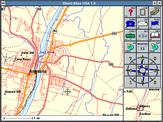Viewport: 163px width, 122px height.
Task: Open the Street search sign icon
Action: 130,35
